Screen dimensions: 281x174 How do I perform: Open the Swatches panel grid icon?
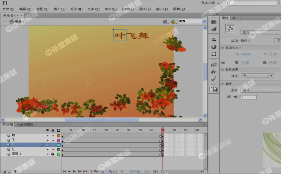214,22
